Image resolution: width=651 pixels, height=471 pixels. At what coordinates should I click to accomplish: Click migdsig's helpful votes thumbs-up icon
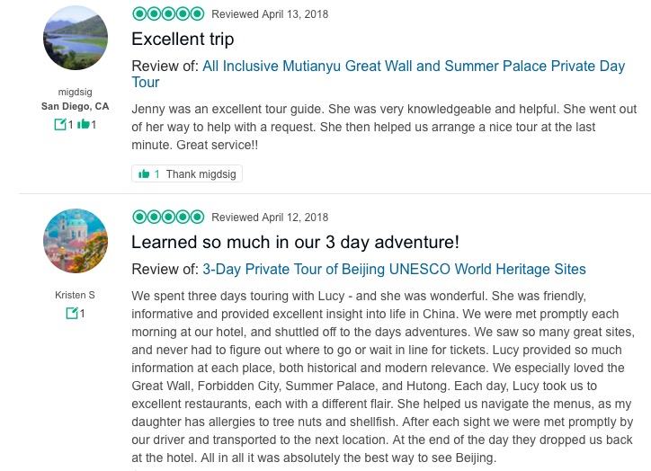(83, 124)
